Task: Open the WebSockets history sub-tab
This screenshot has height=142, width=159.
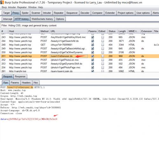Action: [42, 19]
